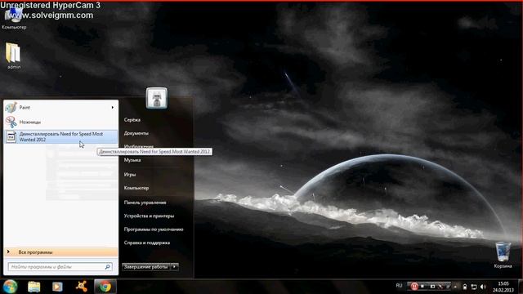The height and width of the screenshot is (294, 523).
Task: Open Ножницы snipping tool entry
Action: pyautogui.click(x=60, y=122)
